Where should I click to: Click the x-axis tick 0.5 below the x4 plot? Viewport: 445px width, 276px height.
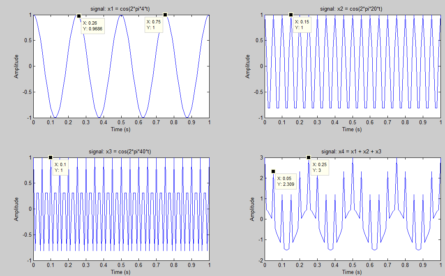(352, 265)
